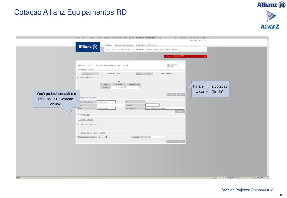
Task: Open the 100% zoom level dropdown
Action: (x=266, y=178)
